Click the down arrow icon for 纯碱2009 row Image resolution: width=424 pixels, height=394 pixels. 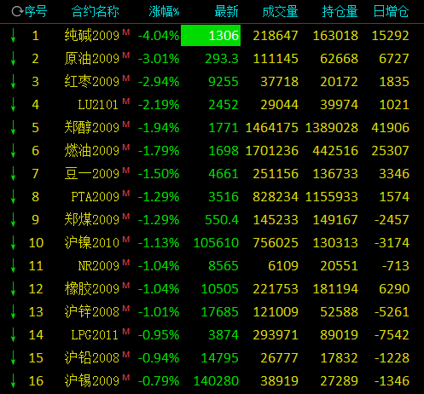click(13, 36)
